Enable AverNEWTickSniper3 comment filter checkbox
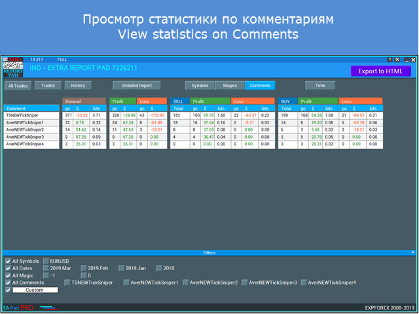Screen dimensions: 419x314 [245, 283]
